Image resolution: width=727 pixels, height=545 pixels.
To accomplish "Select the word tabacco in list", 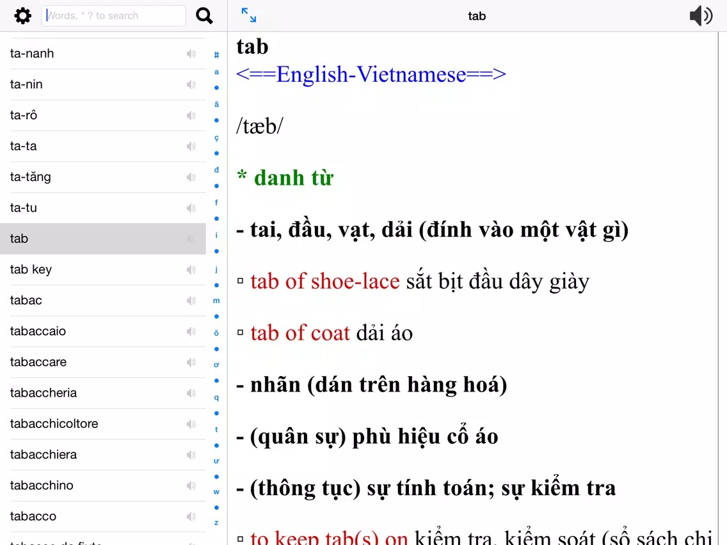I will [103, 516].
